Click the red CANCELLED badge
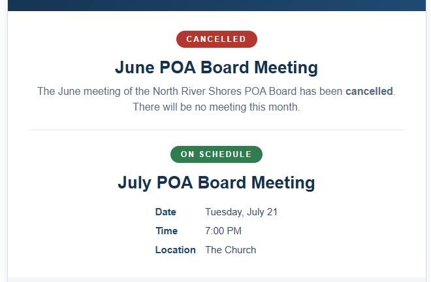 pyautogui.click(x=217, y=39)
